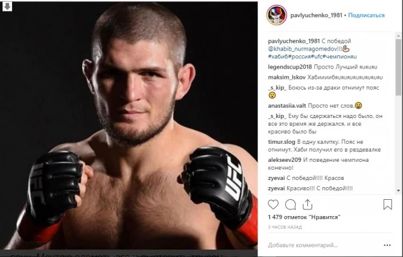Focus the Добавьте комментарий input field
The image size is (403, 257).
pyautogui.click(x=324, y=245)
